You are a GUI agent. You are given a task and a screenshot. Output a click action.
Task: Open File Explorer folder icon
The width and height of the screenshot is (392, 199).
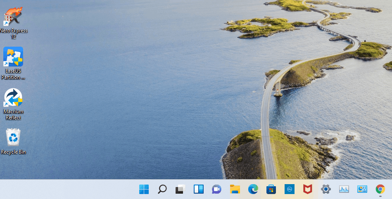pos(235,189)
